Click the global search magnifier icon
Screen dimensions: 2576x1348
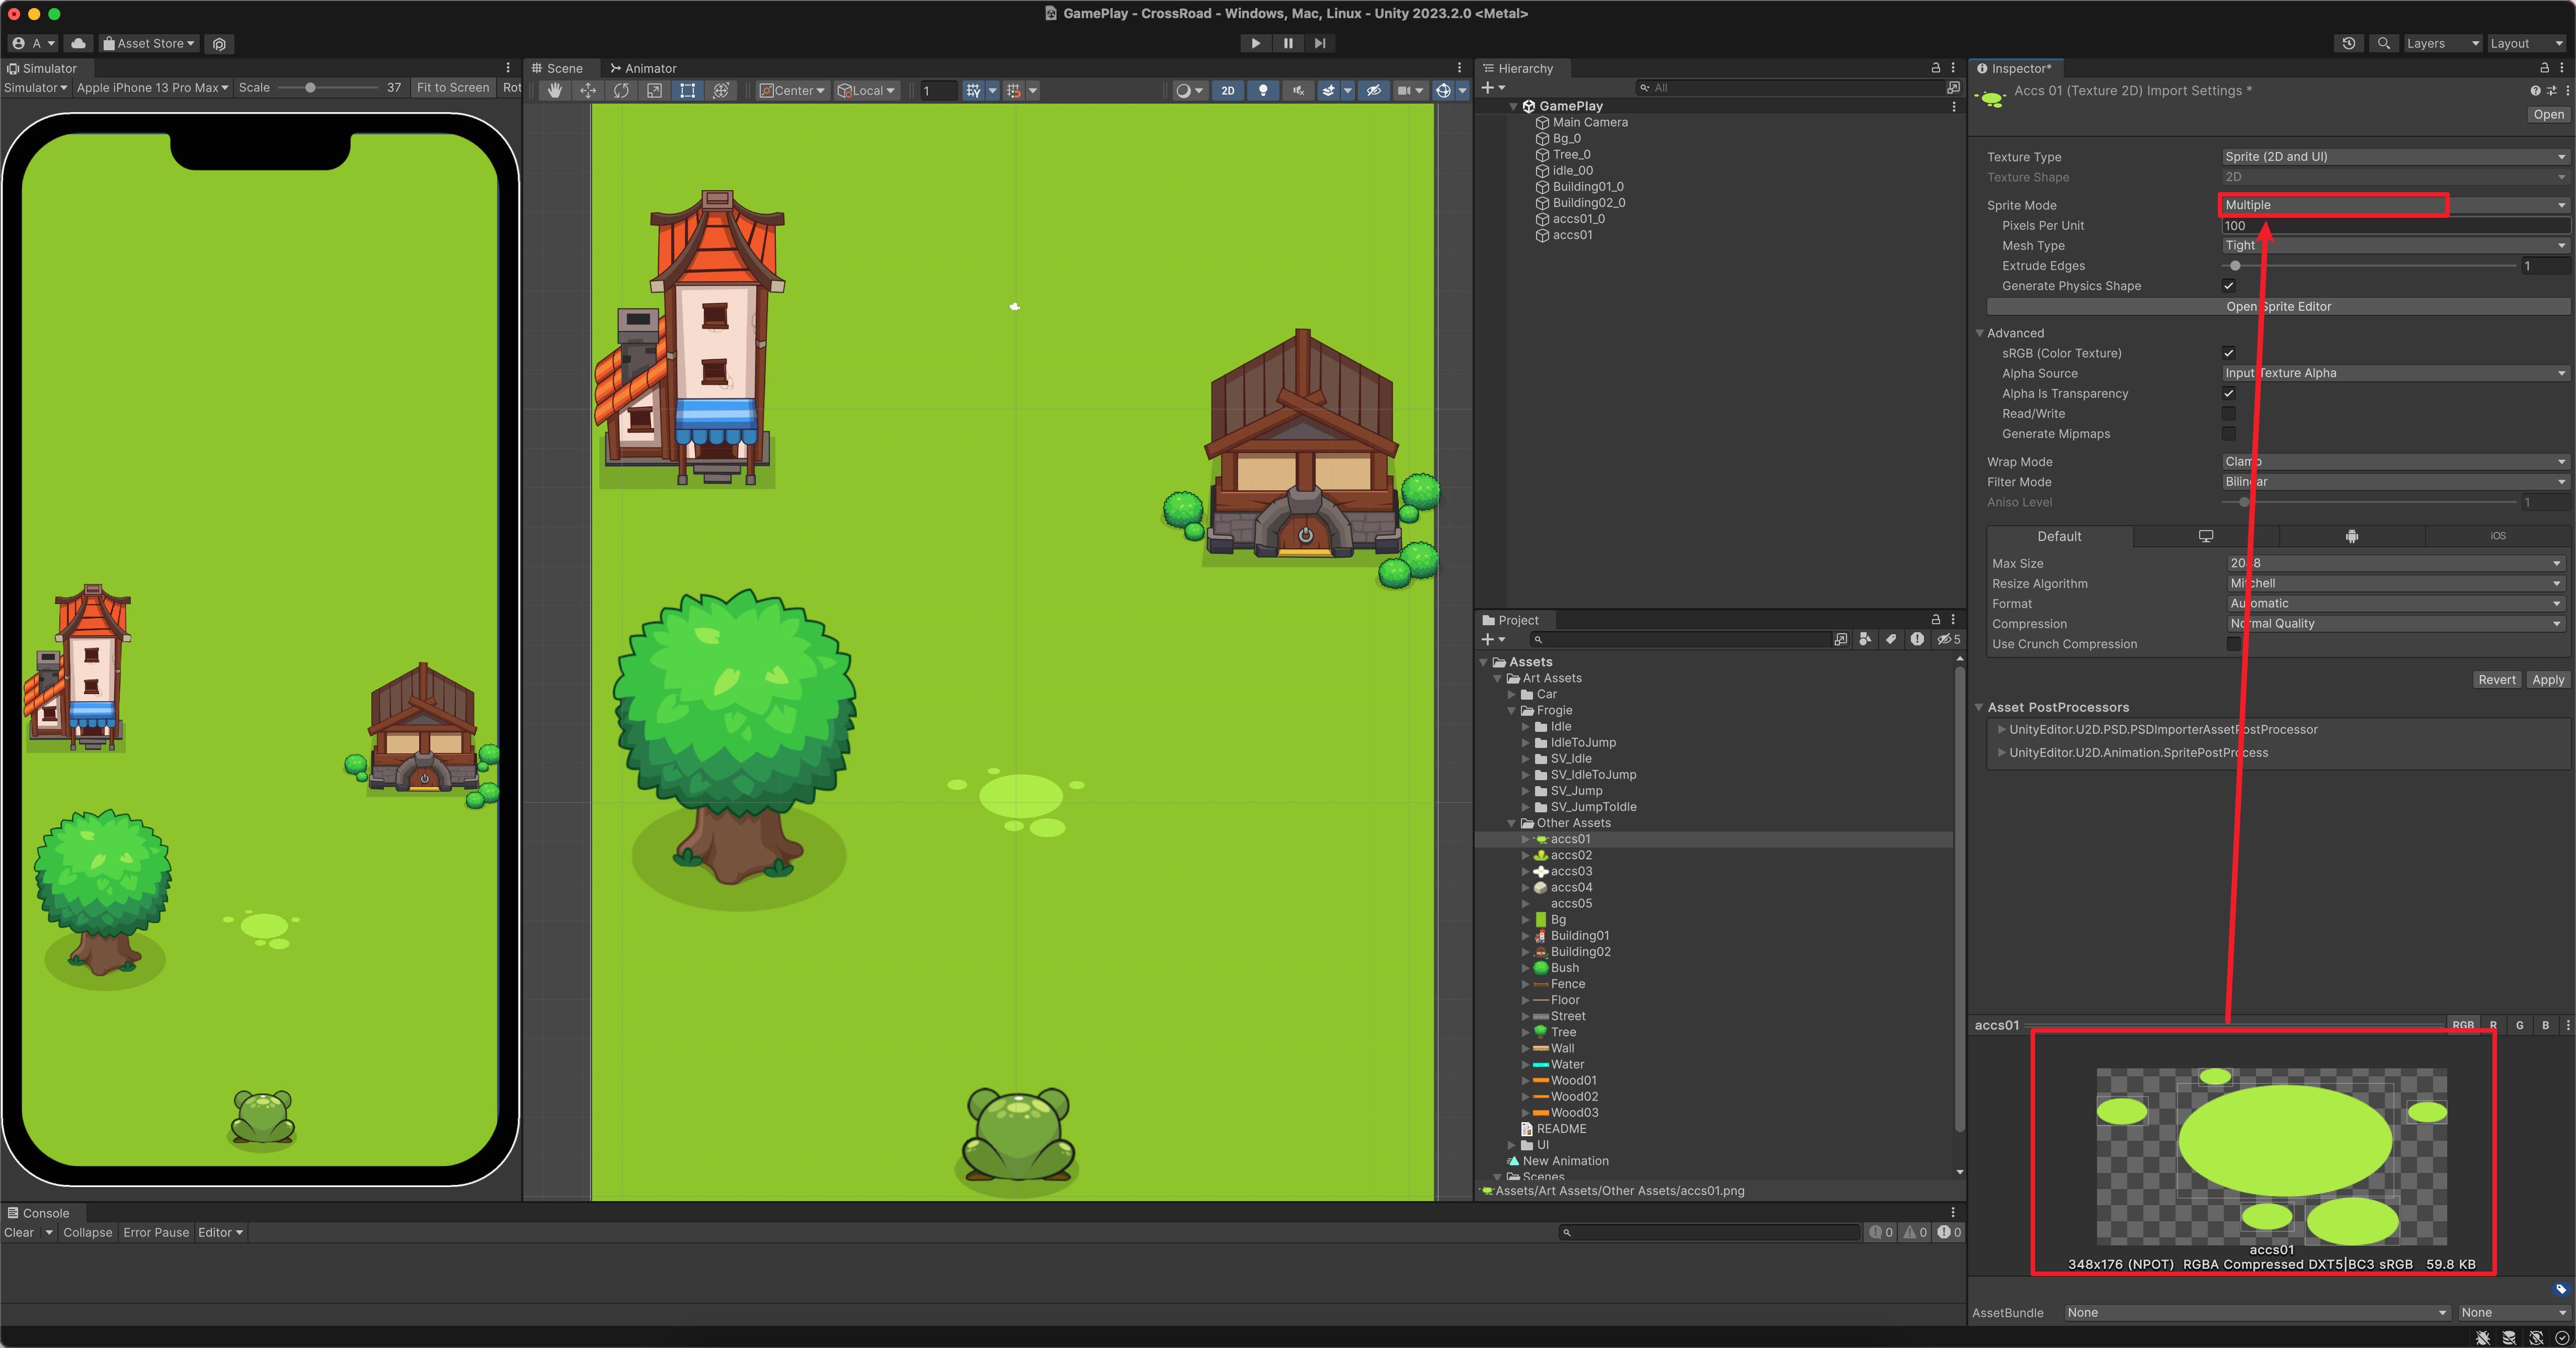pos(2384,43)
